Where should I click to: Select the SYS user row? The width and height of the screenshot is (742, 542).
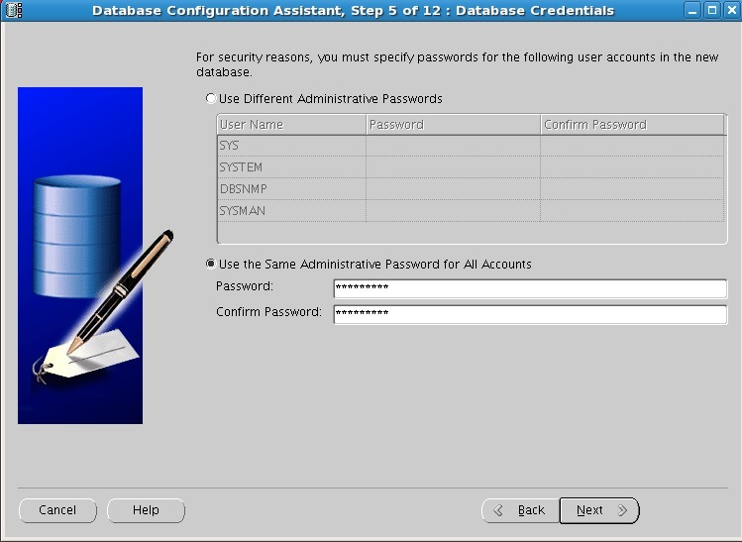point(471,146)
